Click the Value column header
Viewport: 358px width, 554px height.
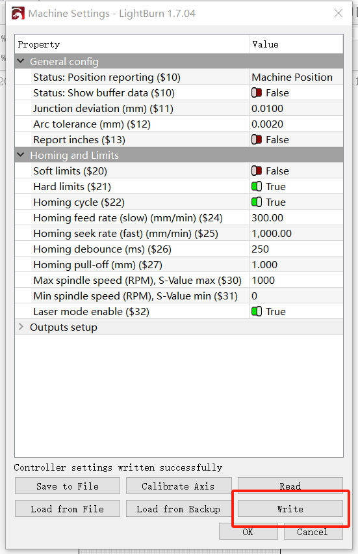(296, 44)
